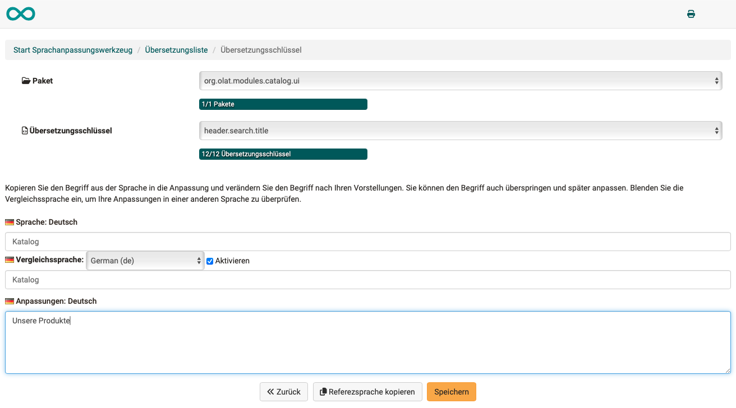The image size is (736, 408).
Task: Enable the comparison language activation checkbox
Action: click(x=209, y=261)
